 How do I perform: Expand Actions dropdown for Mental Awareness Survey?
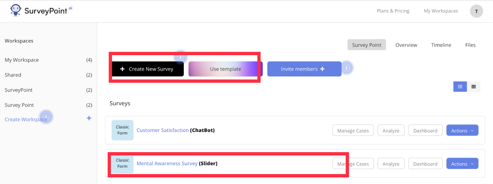462,164
